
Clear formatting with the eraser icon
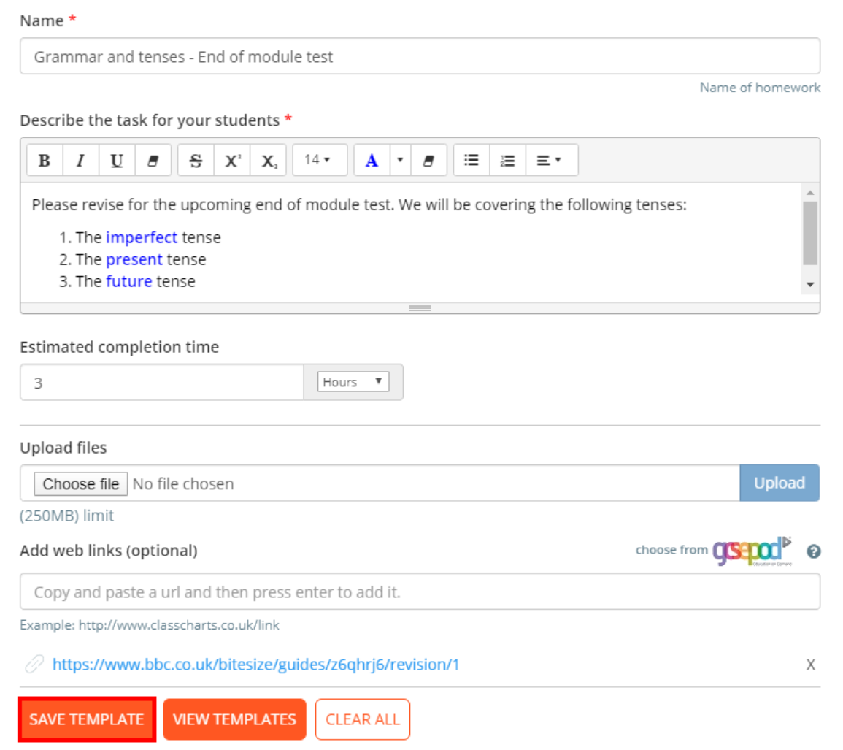pos(152,160)
